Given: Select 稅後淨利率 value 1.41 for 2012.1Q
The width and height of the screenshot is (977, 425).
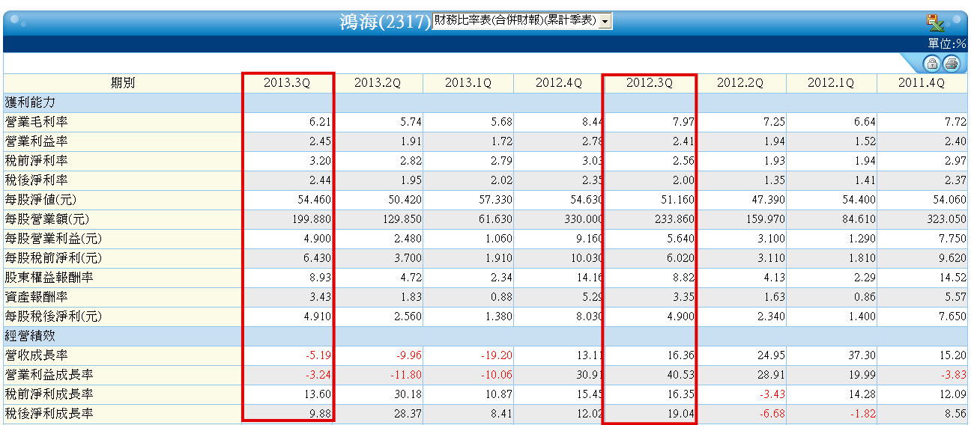Looking at the screenshot, I should click(863, 180).
